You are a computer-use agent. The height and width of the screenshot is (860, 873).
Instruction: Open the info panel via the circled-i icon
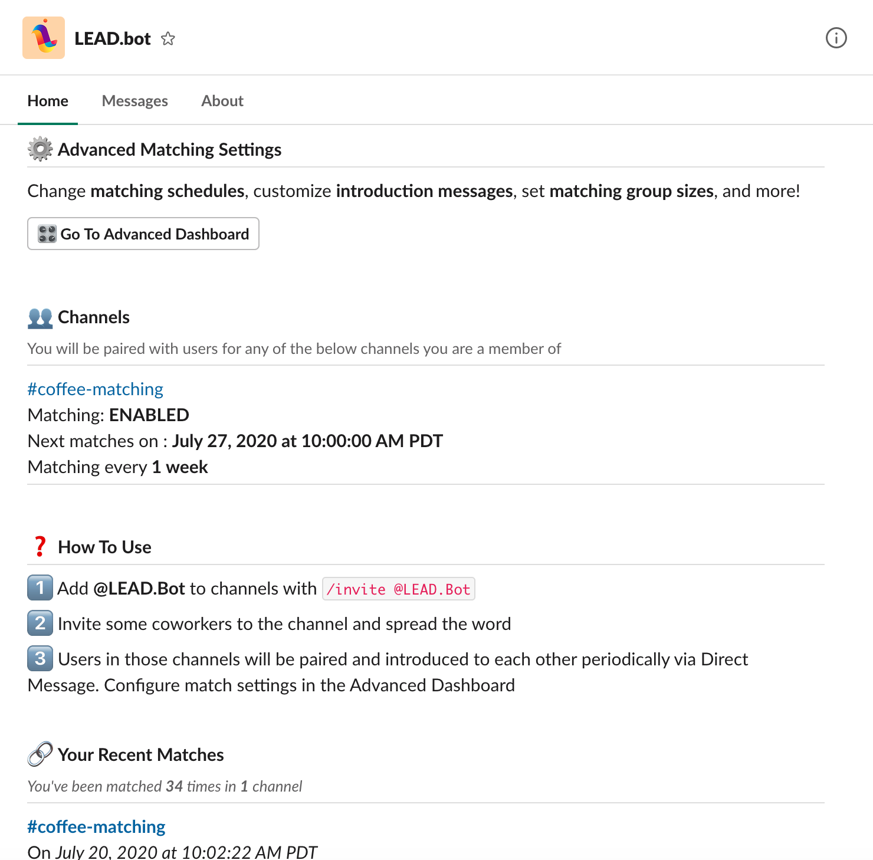[836, 38]
